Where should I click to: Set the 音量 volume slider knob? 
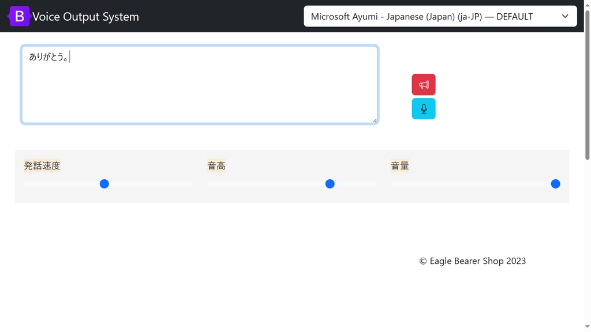click(555, 183)
